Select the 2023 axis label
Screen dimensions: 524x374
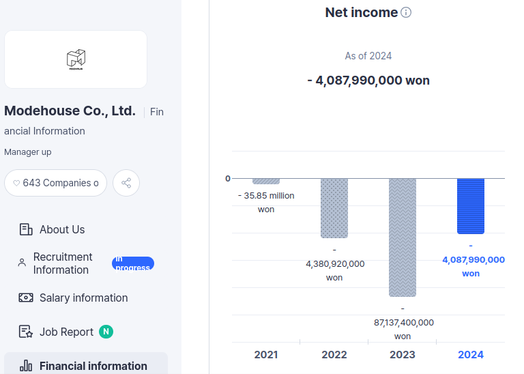(403, 355)
